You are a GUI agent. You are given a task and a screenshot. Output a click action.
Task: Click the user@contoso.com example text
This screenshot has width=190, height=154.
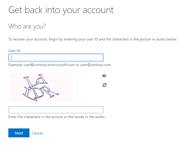point(95,65)
